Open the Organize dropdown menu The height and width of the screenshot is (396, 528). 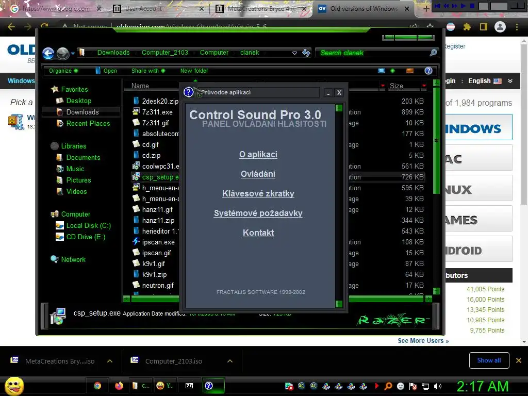[x=63, y=71]
